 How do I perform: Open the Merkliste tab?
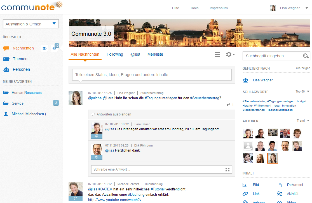(x=155, y=54)
